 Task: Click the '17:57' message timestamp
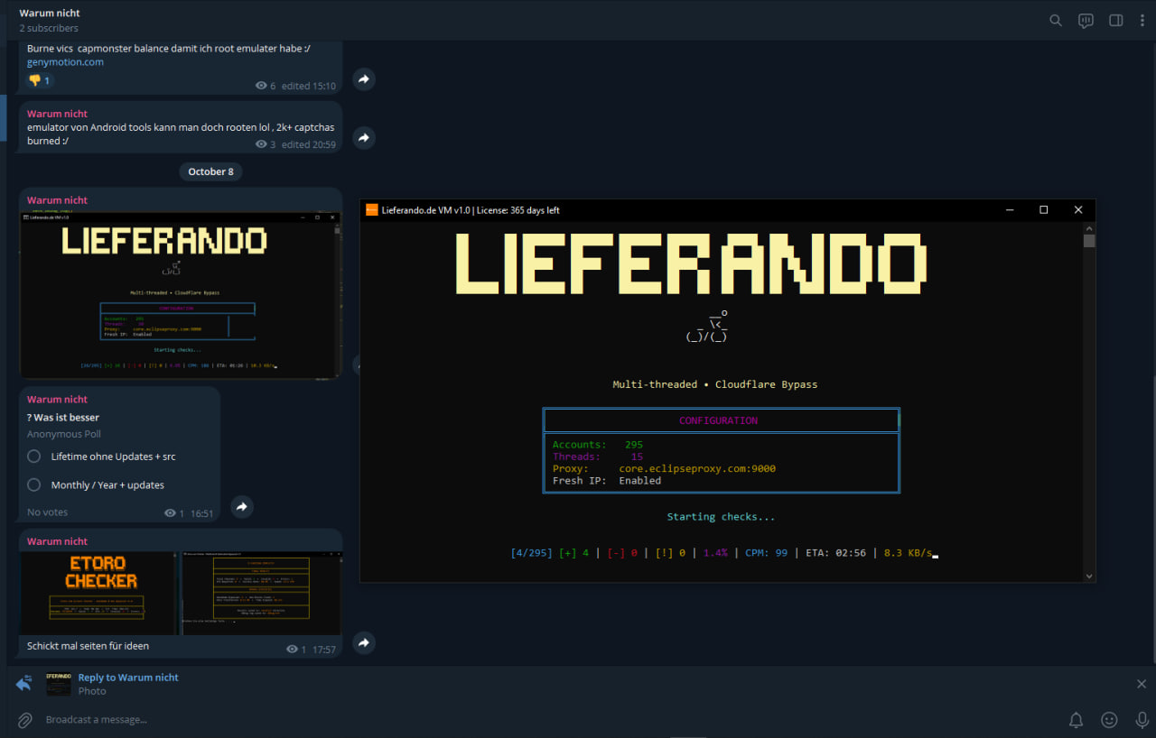323,650
